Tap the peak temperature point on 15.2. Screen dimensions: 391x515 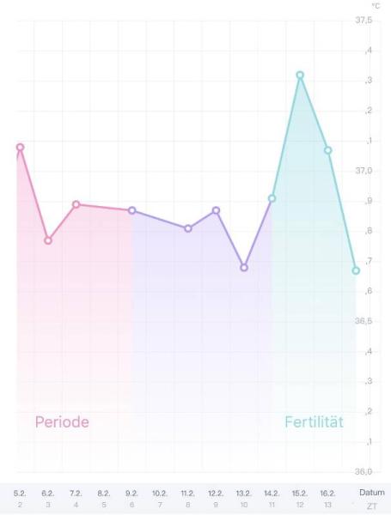[300, 76]
